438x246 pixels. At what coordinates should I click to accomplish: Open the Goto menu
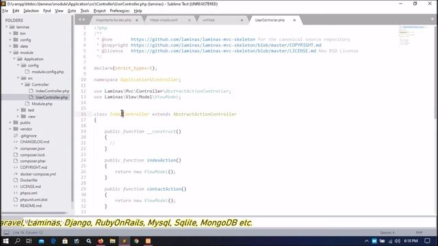[71, 11]
